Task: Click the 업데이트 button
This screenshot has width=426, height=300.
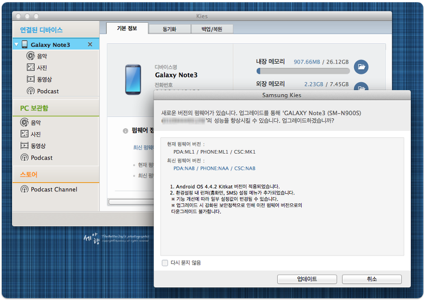Action: (x=307, y=279)
